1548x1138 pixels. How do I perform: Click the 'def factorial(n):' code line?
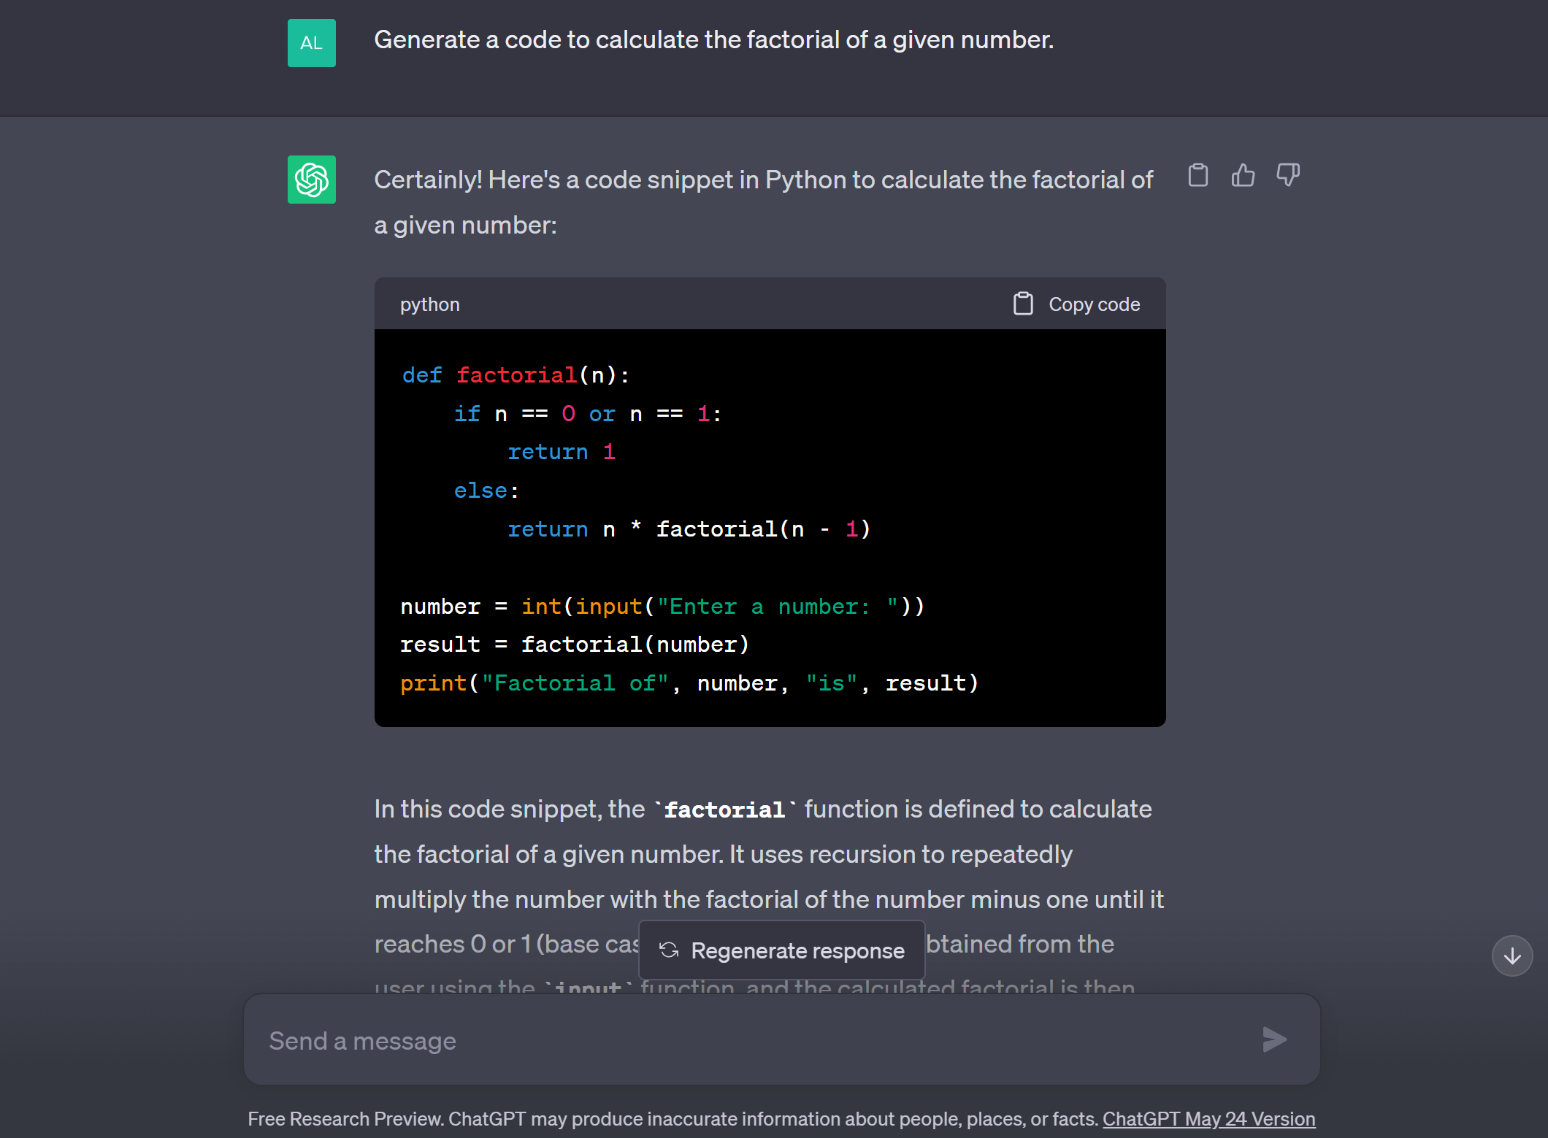pos(516,375)
